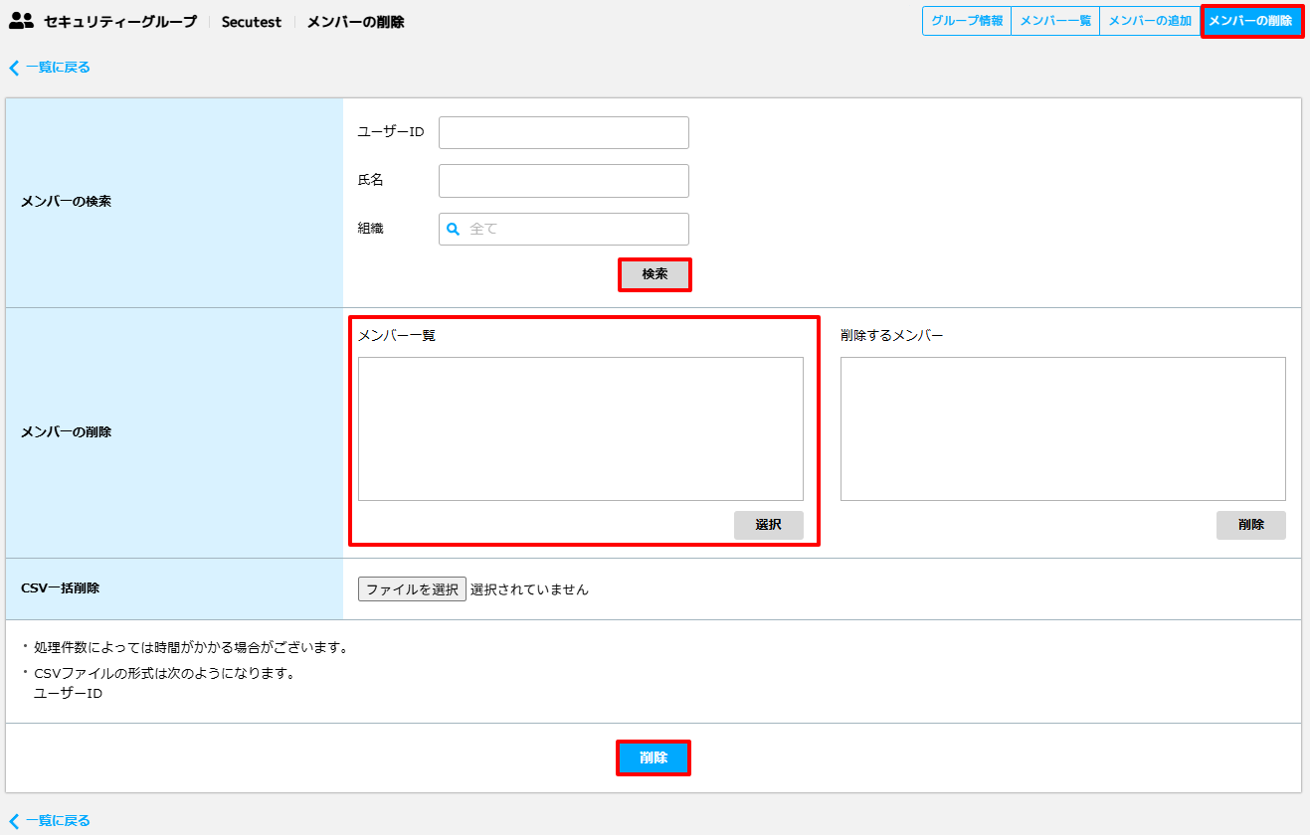Click the gray 削除 button under 削除するメンバー
Viewport: 1310px width, 835px height.
[x=1251, y=525]
